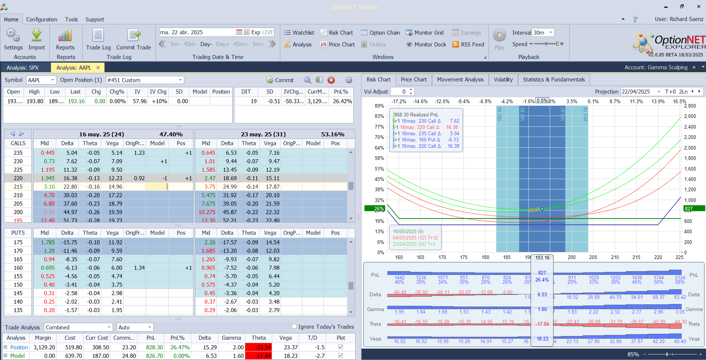Open the Projection date dropdown
The image size is (706, 360).
(658, 91)
